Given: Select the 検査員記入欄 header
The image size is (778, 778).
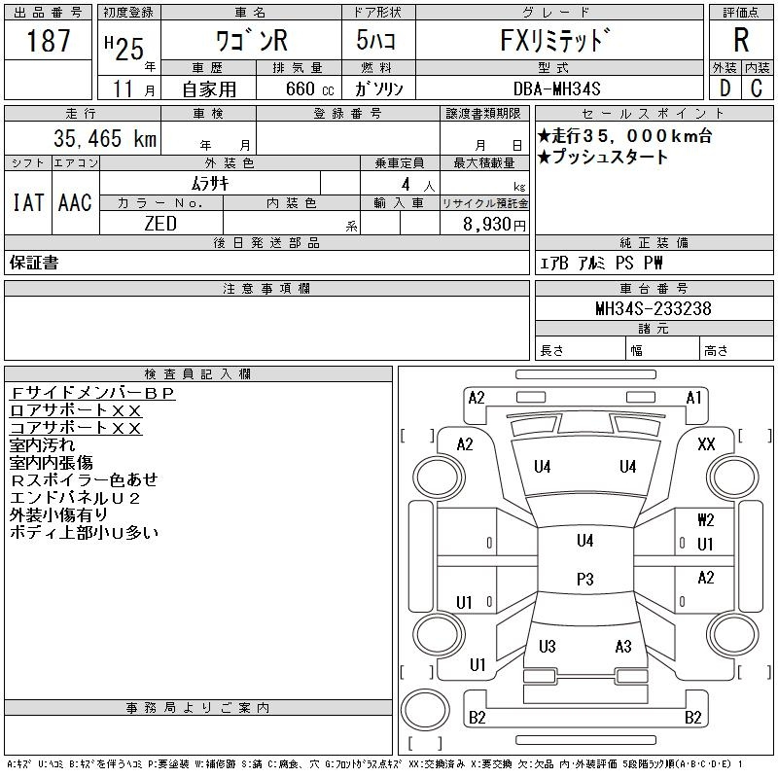Looking at the screenshot, I should click(197, 373).
